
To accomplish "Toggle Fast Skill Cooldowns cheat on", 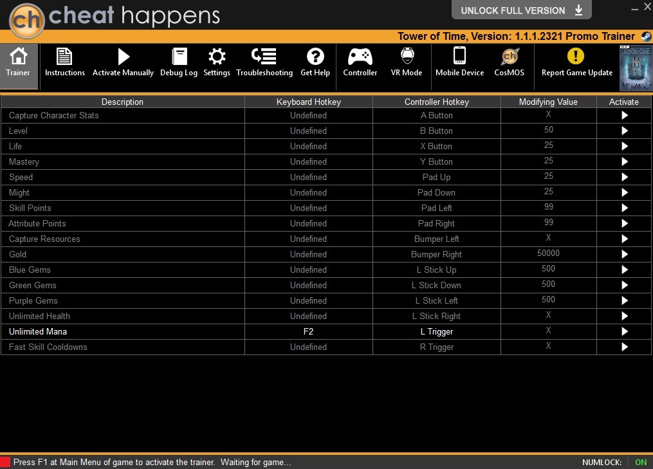I will click(624, 347).
